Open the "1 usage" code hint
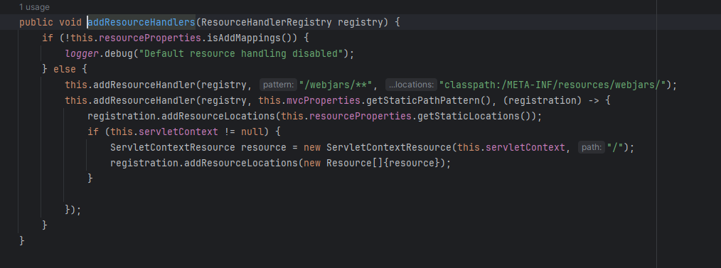The height and width of the screenshot is (268, 721). pos(35,7)
